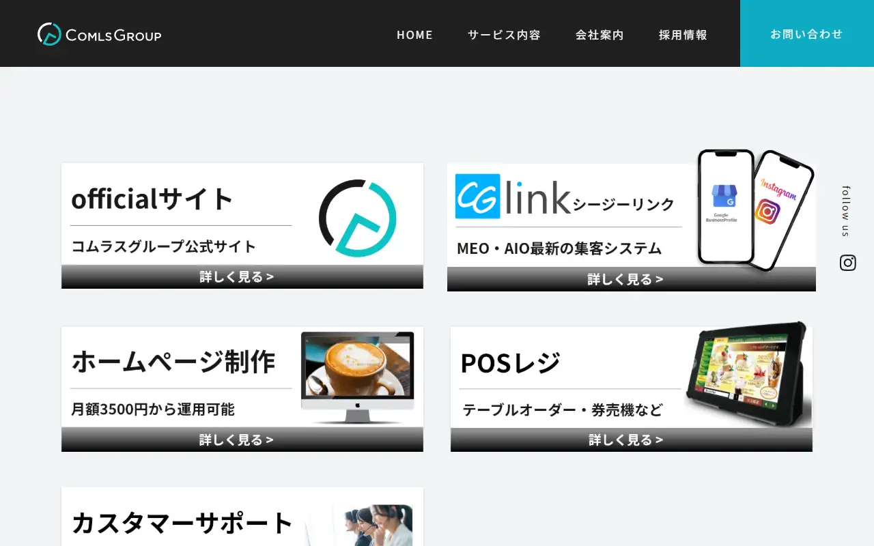
Task: Click the POS tablet image
Action: [748, 374]
